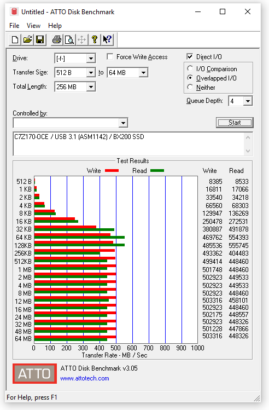Click the write value 501228

(x=212, y=329)
